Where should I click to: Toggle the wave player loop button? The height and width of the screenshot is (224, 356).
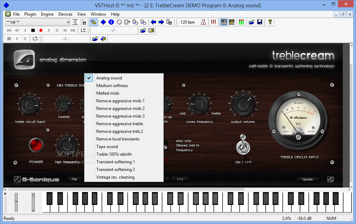pyautogui.click(x=35, y=39)
